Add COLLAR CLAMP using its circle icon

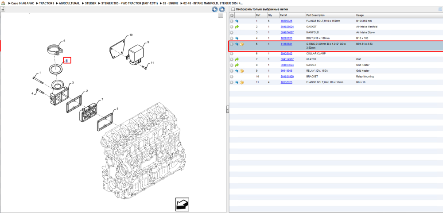232,54
